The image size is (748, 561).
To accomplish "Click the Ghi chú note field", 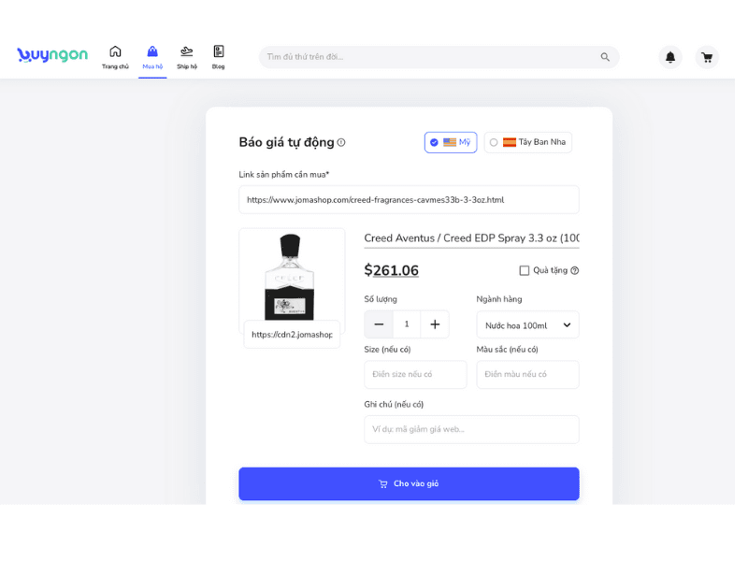I will click(472, 429).
